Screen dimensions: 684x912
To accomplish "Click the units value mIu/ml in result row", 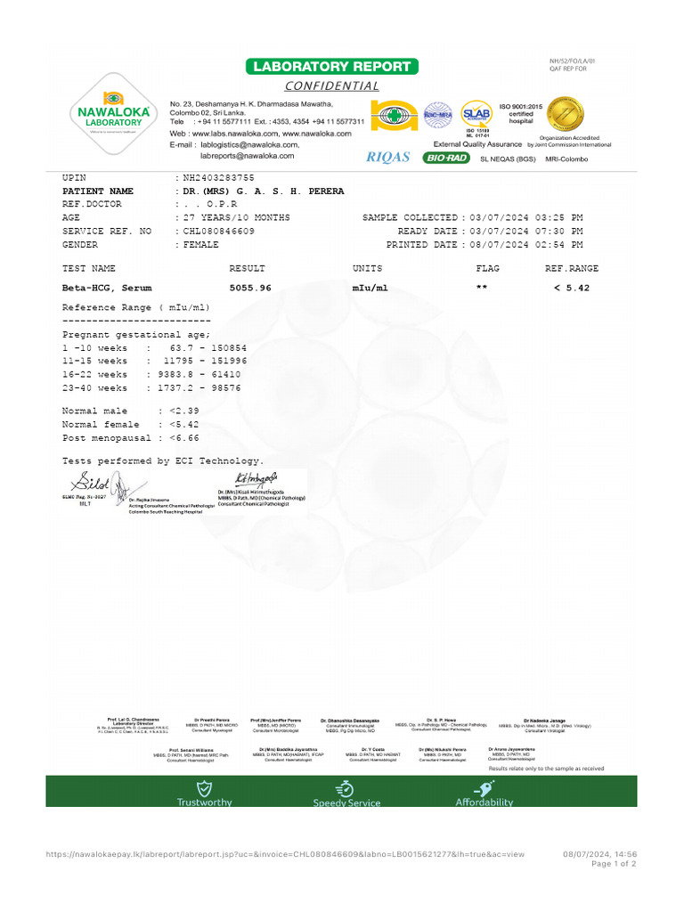I will point(370,288).
